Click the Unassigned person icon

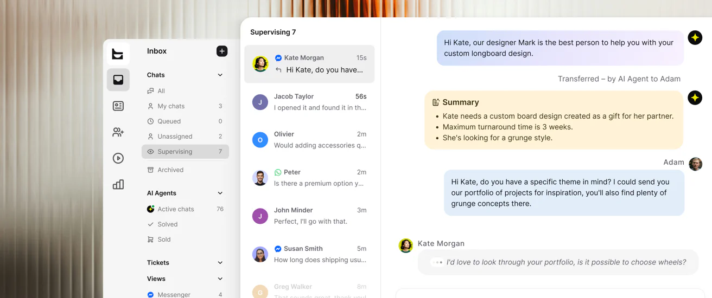tap(150, 137)
